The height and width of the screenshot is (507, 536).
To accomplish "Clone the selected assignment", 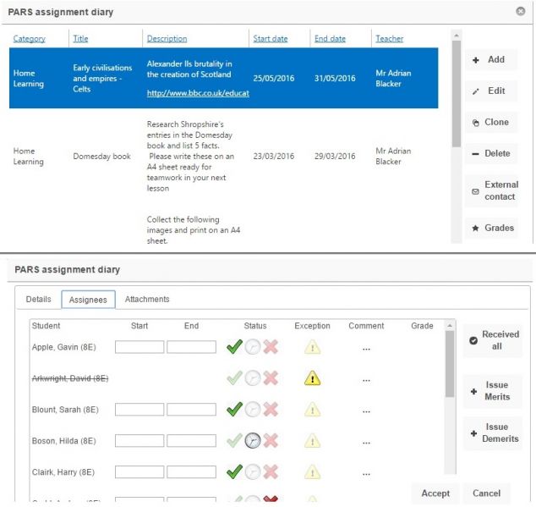I will [x=491, y=122].
